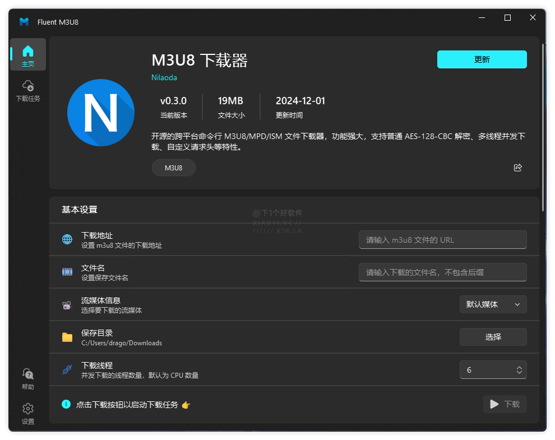Focus the m3u8 URL input field
Viewport: 555px width, 440px height.
(442, 240)
